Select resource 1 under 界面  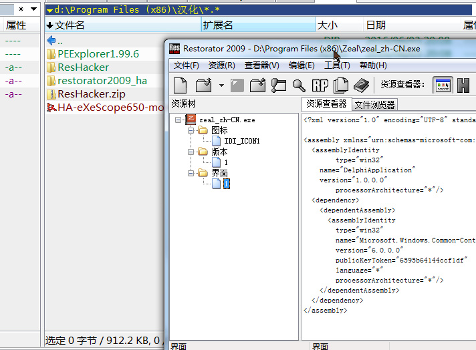click(227, 184)
